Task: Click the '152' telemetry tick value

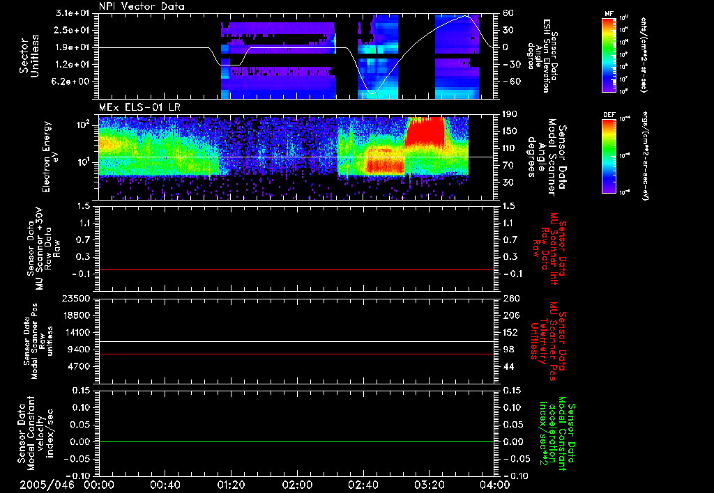Action: pos(510,332)
